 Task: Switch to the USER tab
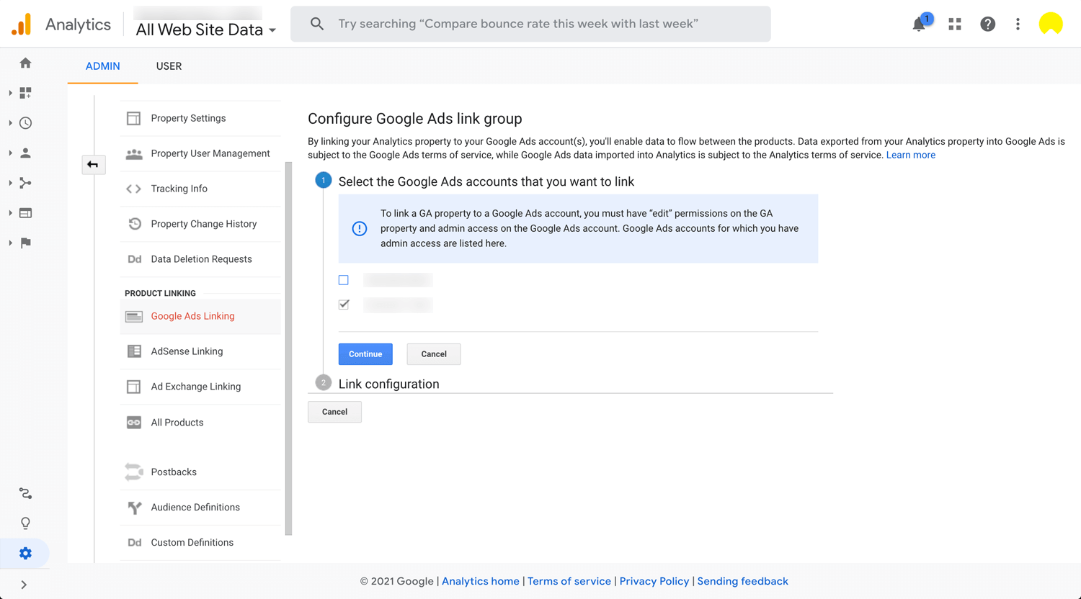pos(169,66)
